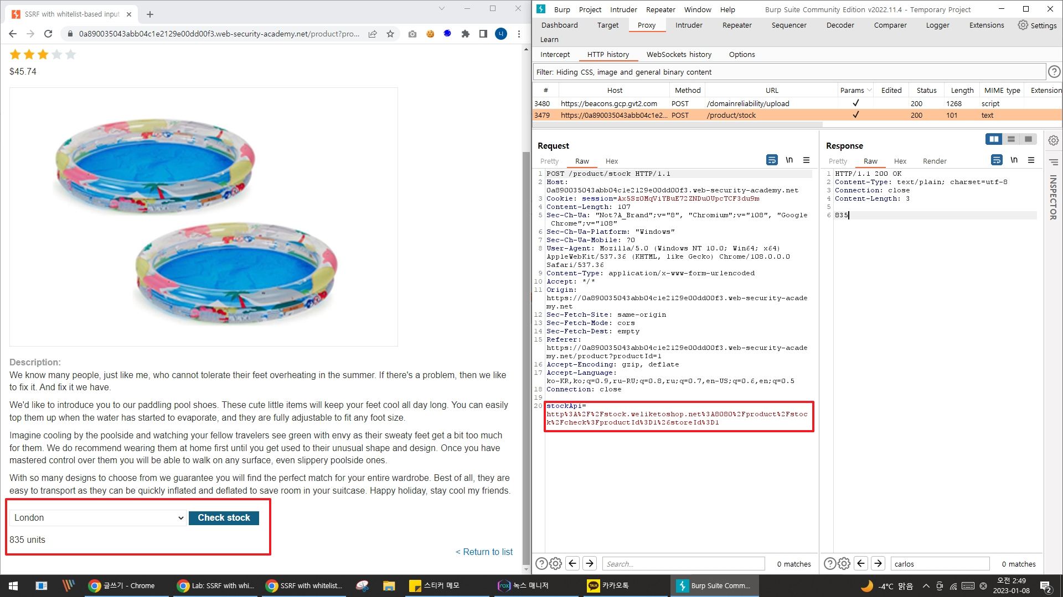The image size is (1063, 597).
Task: Reload the browser page
Action: (x=48, y=34)
